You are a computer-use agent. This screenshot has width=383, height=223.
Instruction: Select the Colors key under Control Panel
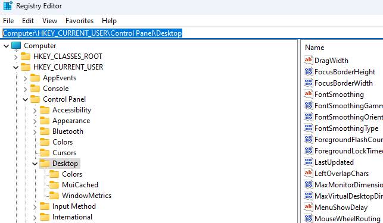[63, 142]
